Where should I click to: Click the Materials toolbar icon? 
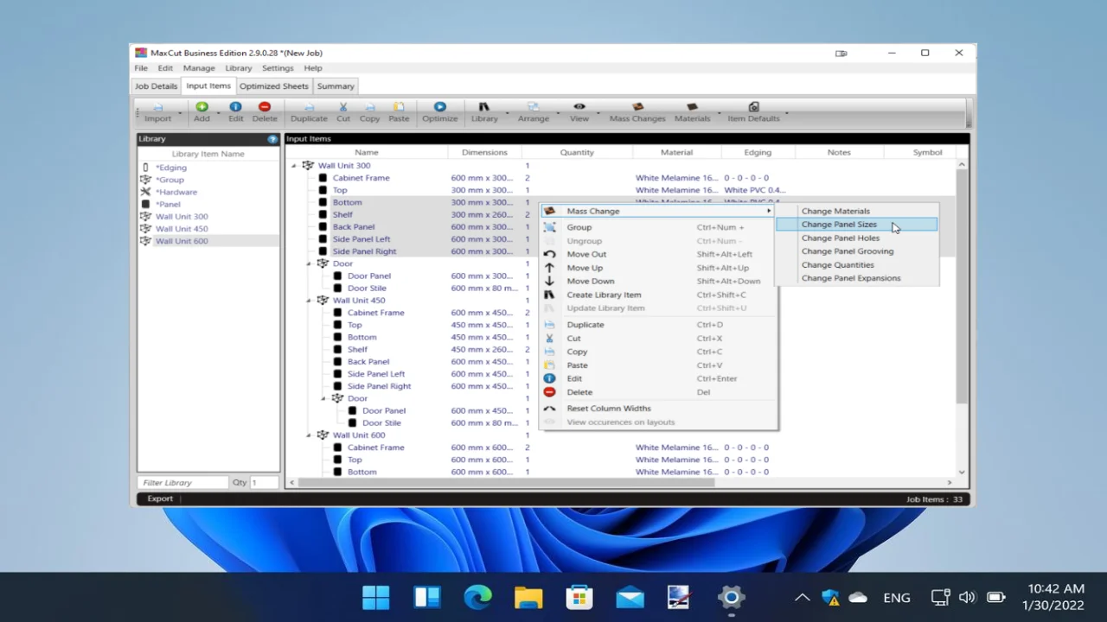point(692,107)
